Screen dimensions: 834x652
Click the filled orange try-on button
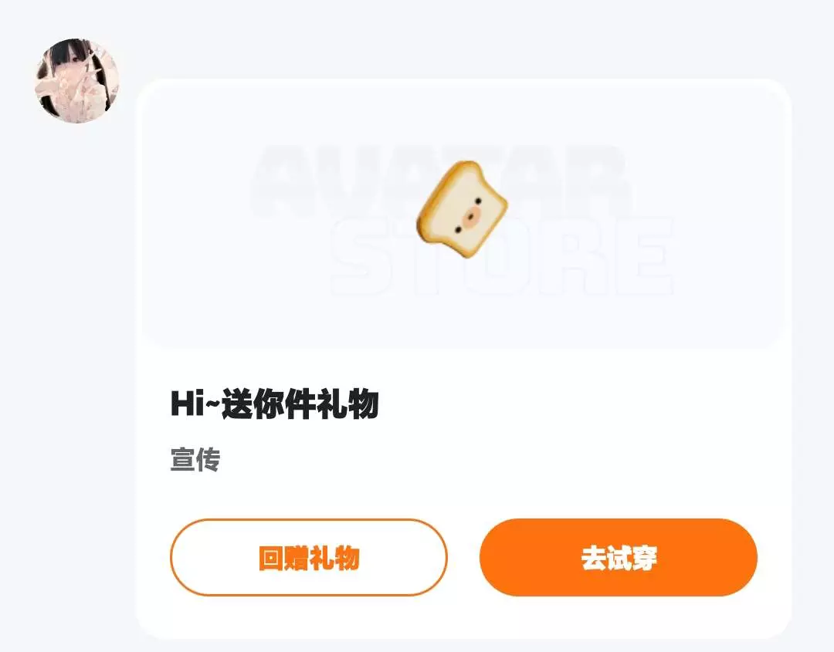pyautogui.click(x=618, y=557)
